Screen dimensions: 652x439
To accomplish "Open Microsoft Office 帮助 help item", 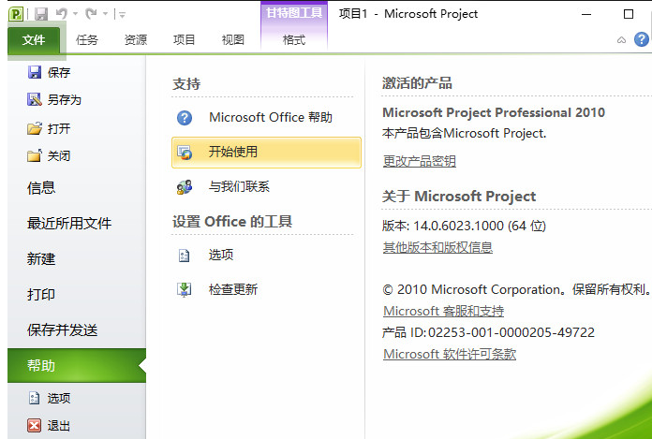I will 270,118.
